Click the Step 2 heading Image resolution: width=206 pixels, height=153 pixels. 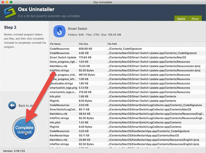point(10,27)
